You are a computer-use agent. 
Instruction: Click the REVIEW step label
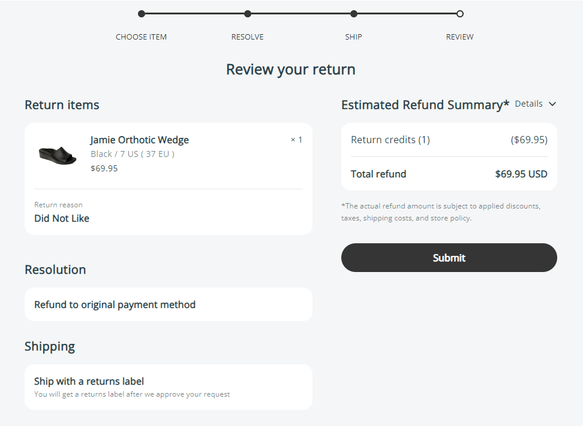[459, 37]
